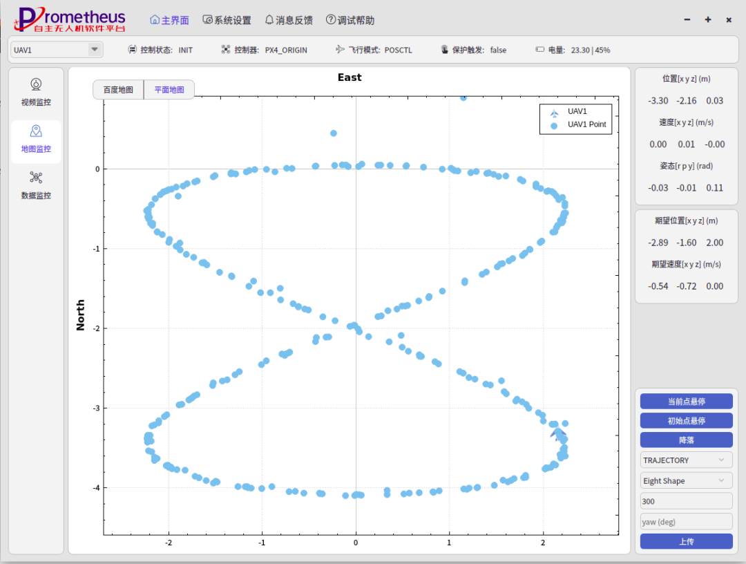
Task: Switch to the 平面地图 tab
Action: click(169, 90)
